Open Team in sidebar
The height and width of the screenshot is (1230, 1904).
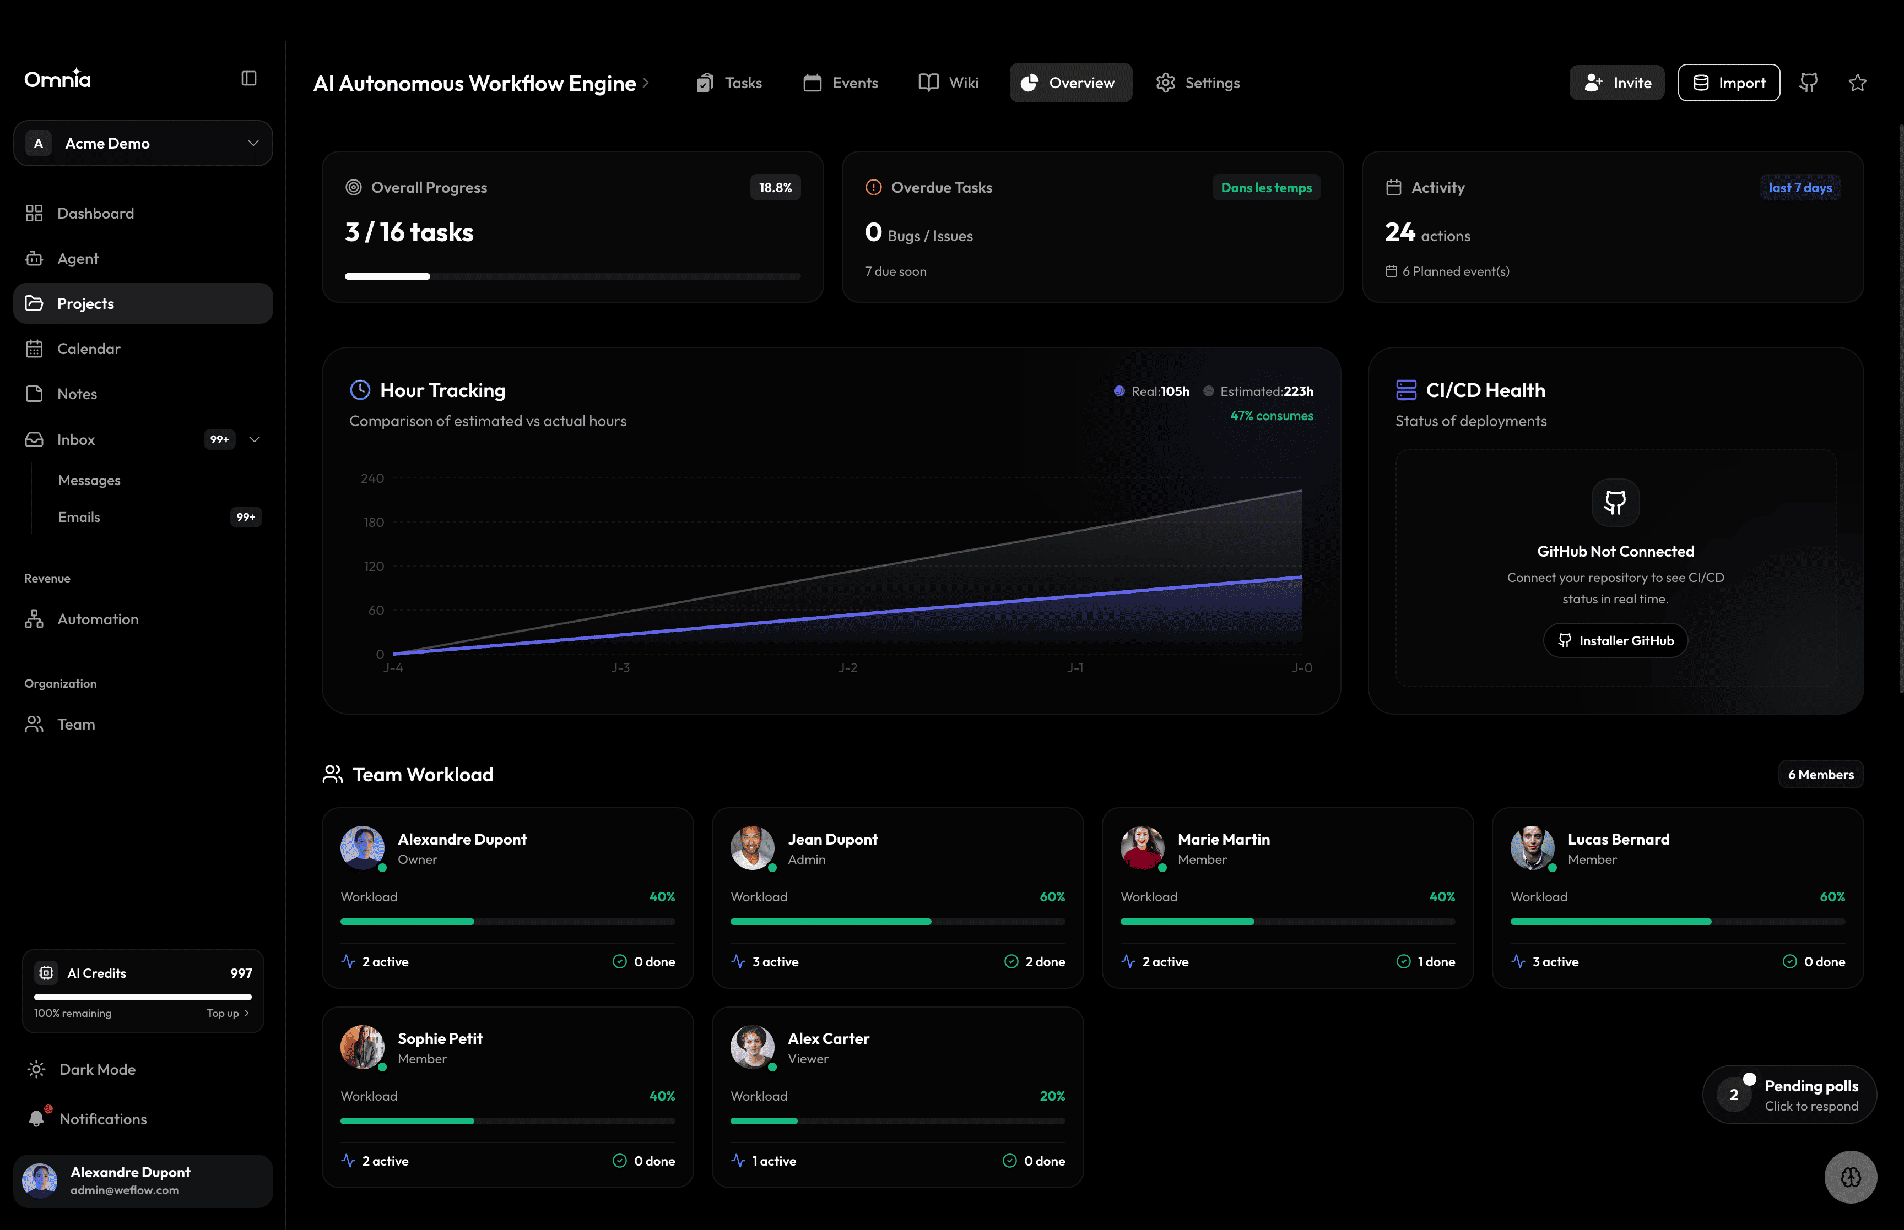point(143,723)
